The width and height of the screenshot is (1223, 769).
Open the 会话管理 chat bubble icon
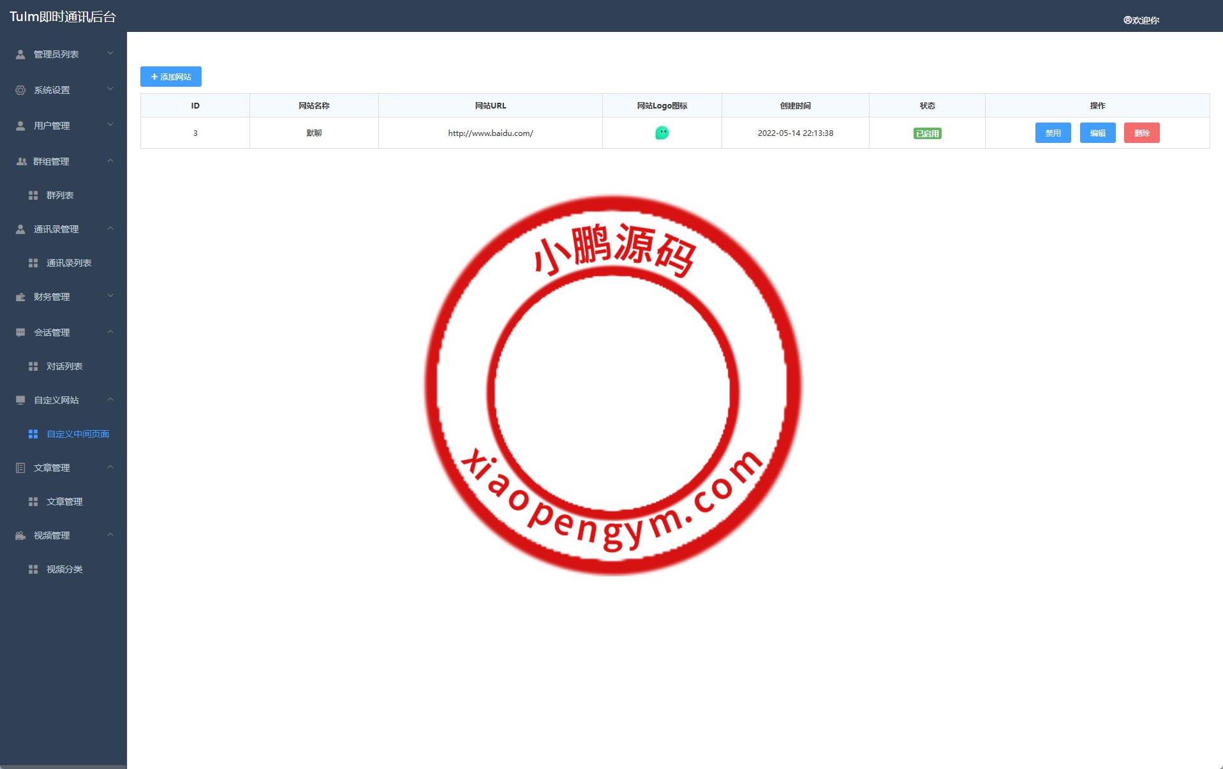(20, 332)
